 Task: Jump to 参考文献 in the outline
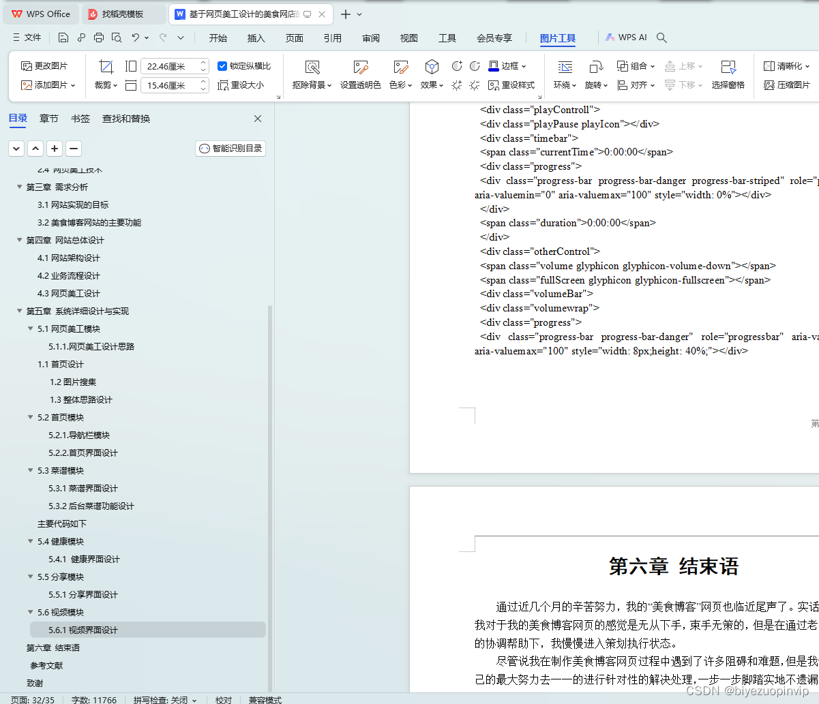[46, 666]
